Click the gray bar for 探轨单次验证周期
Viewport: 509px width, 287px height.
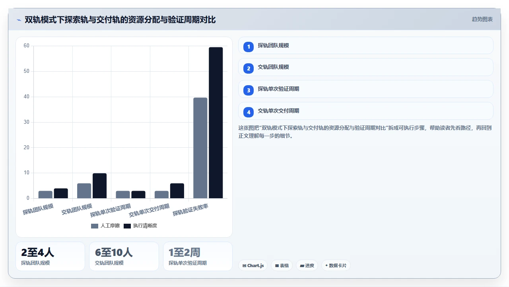(123, 195)
